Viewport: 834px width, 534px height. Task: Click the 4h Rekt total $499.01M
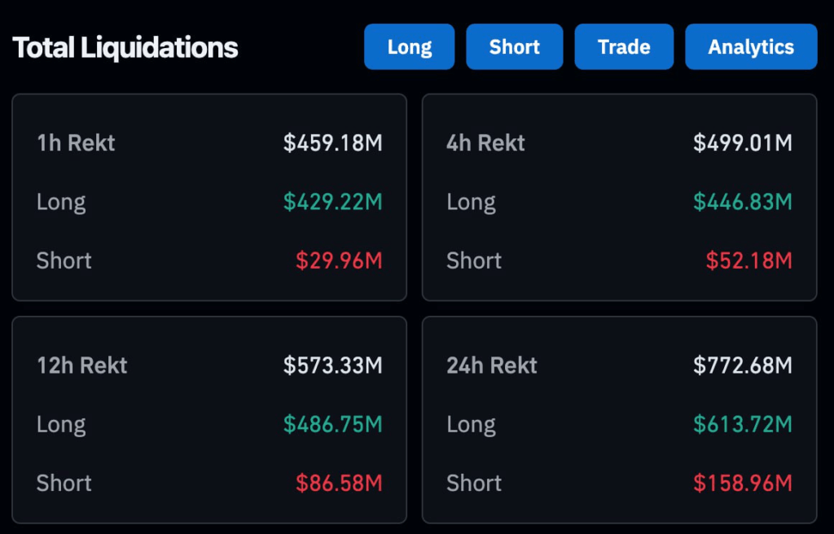coord(743,143)
